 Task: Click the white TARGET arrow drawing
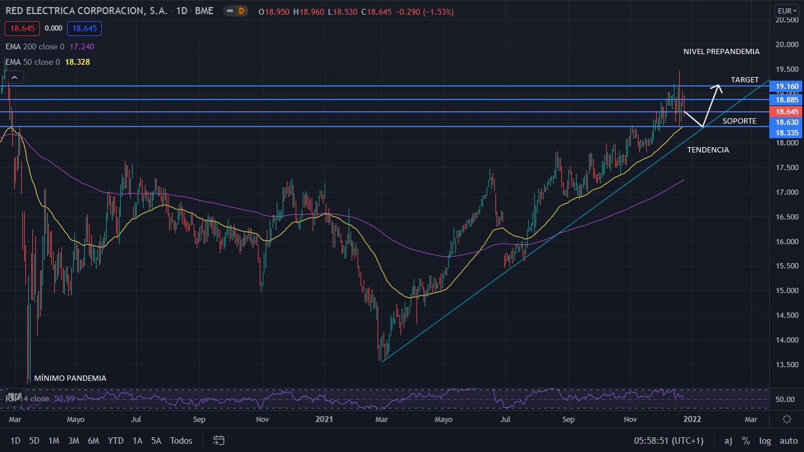click(x=710, y=105)
